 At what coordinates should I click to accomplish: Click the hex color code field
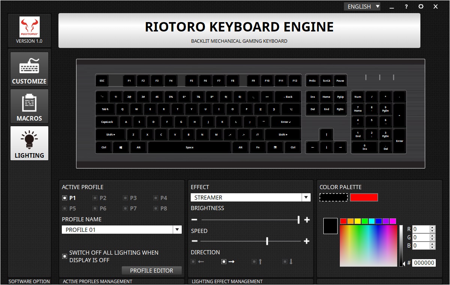pyautogui.click(x=424, y=263)
